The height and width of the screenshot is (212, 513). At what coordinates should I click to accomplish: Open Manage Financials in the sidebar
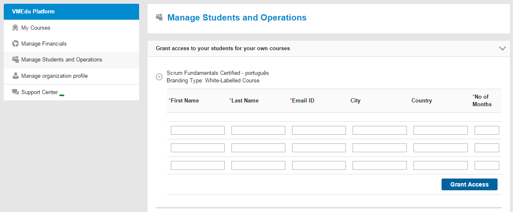(44, 44)
